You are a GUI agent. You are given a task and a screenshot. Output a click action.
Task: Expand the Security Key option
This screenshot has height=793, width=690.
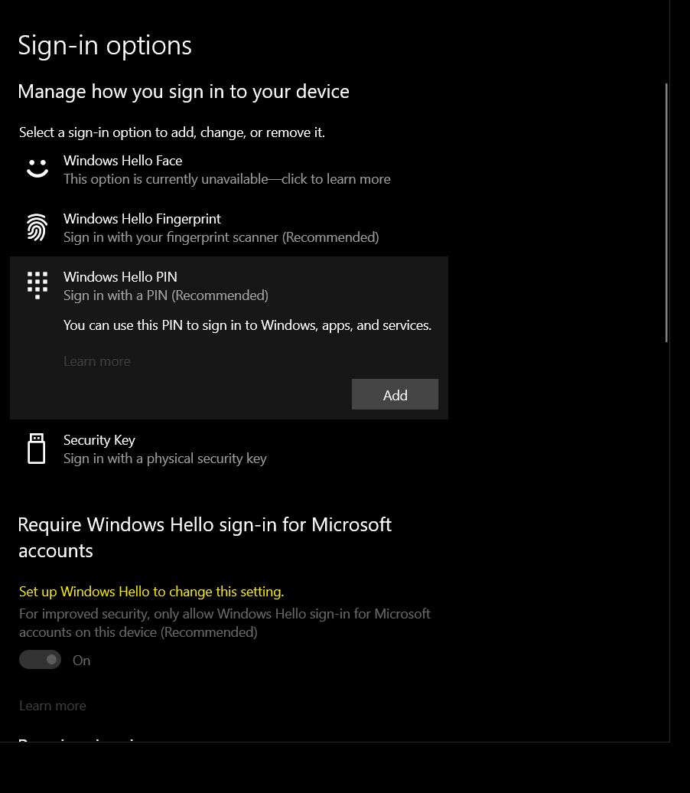pos(229,449)
